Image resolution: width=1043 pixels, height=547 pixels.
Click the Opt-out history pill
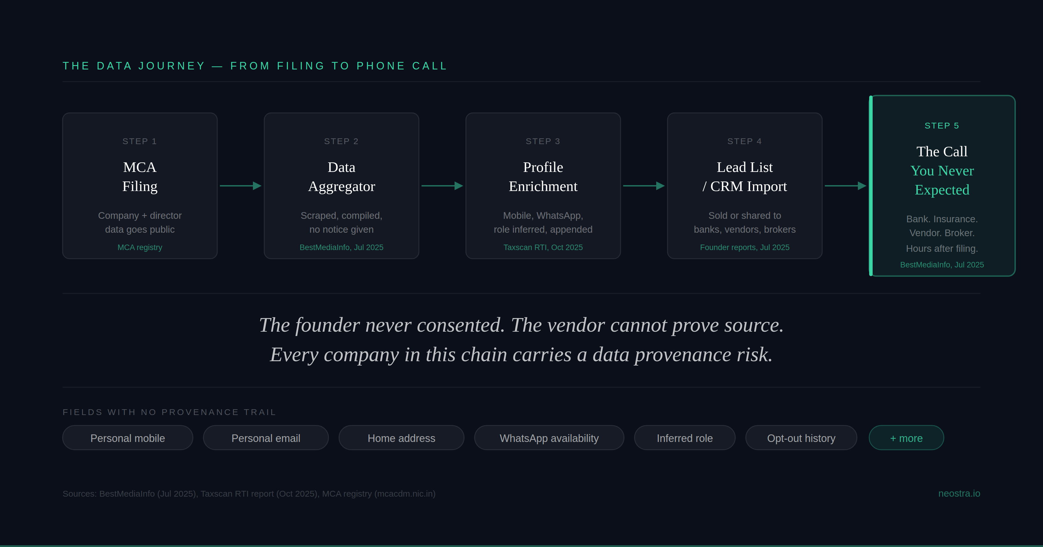(801, 438)
